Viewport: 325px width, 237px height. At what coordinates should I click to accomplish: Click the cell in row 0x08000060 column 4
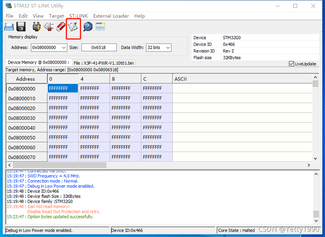(94, 147)
